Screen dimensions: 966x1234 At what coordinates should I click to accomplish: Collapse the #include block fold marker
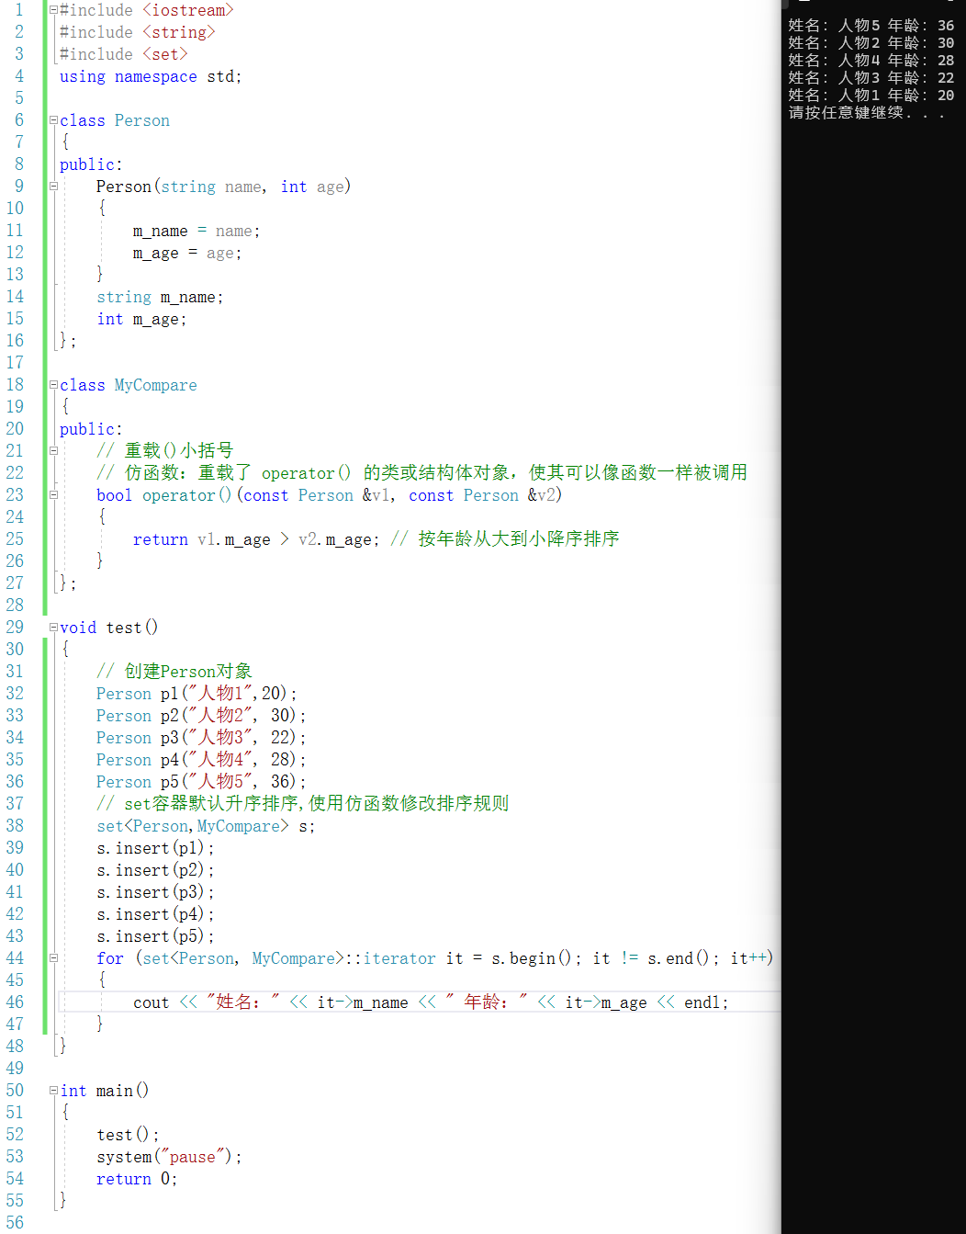[x=53, y=10]
